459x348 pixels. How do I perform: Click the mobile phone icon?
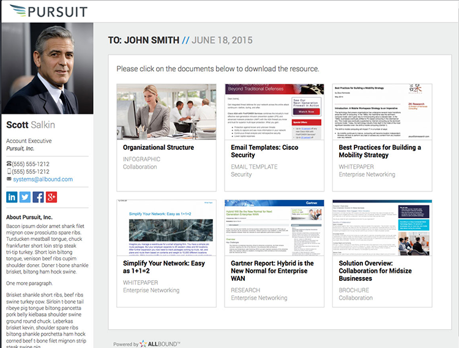click(9, 171)
